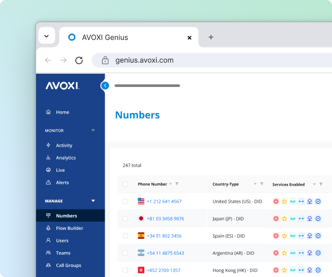332x277 pixels.
Task: Select Users in the Manage menu
Action: click(x=62, y=240)
